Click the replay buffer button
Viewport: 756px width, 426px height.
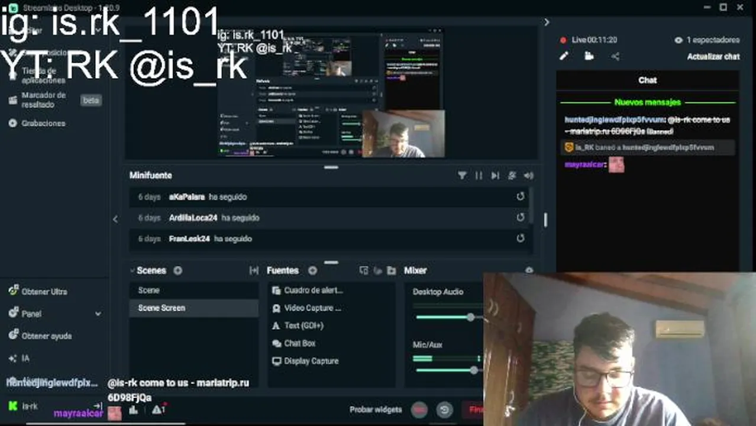point(444,409)
